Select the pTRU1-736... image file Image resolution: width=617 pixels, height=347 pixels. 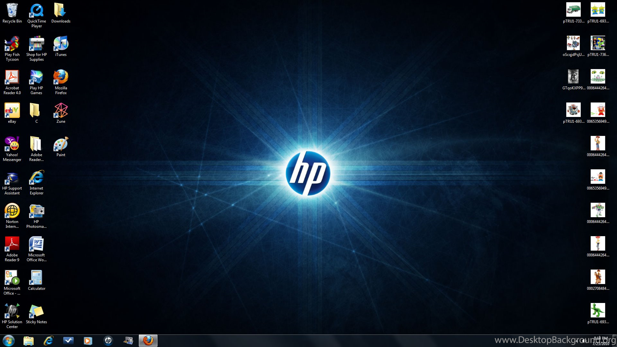click(x=598, y=46)
